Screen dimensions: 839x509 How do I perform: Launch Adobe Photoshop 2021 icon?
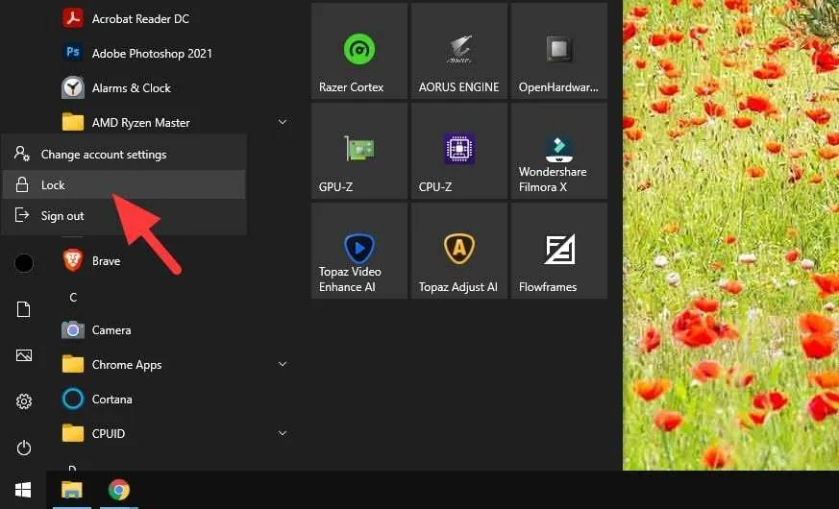coord(73,53)
